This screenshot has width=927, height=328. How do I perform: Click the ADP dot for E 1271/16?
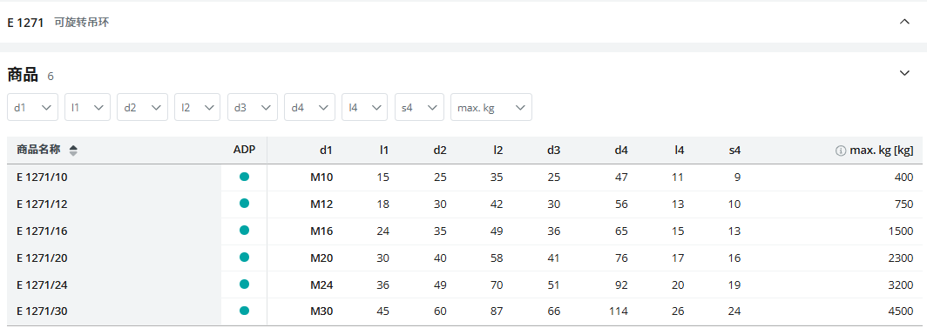click(244, 231)
